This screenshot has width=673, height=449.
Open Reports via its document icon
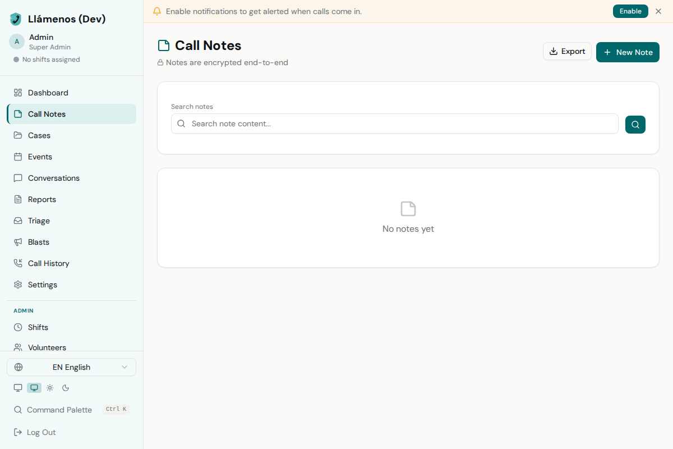[x=18, y=199]
